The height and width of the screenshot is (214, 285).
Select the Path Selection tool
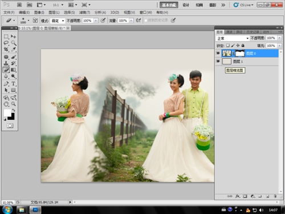(x=6, y=90)
